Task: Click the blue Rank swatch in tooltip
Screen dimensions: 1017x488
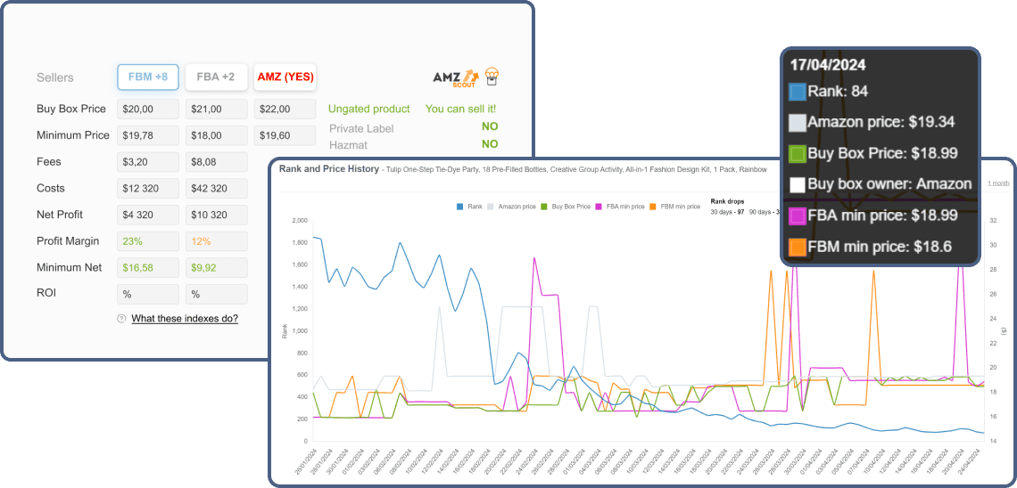Action: (798, 91)
